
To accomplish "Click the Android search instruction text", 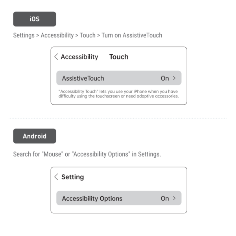I will (x=87, y=154).
